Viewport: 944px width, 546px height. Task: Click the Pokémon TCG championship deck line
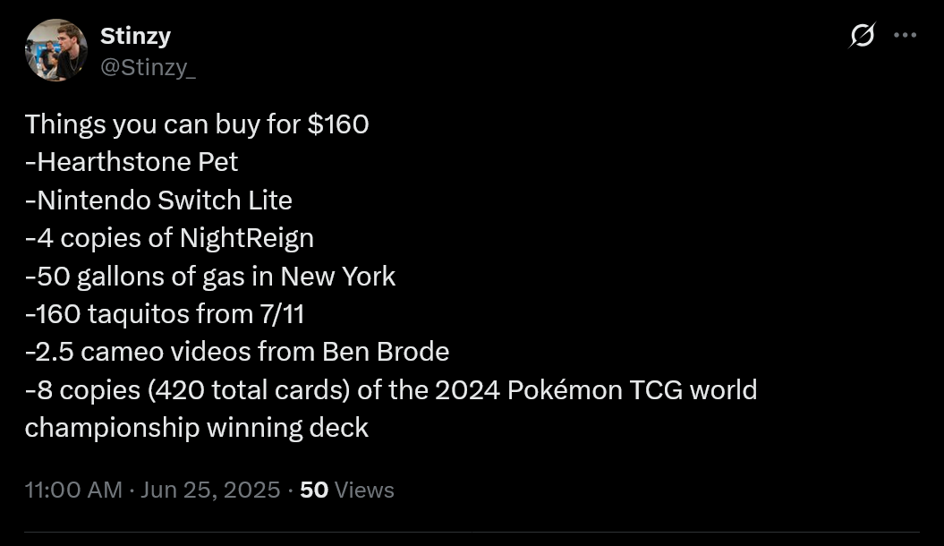coord(391,390)
